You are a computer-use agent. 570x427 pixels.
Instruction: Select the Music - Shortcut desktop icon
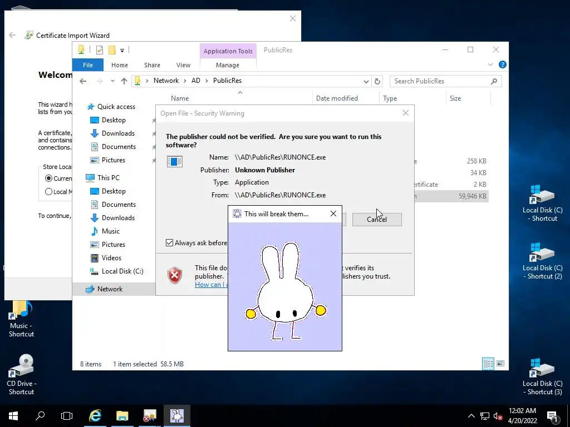21,320
